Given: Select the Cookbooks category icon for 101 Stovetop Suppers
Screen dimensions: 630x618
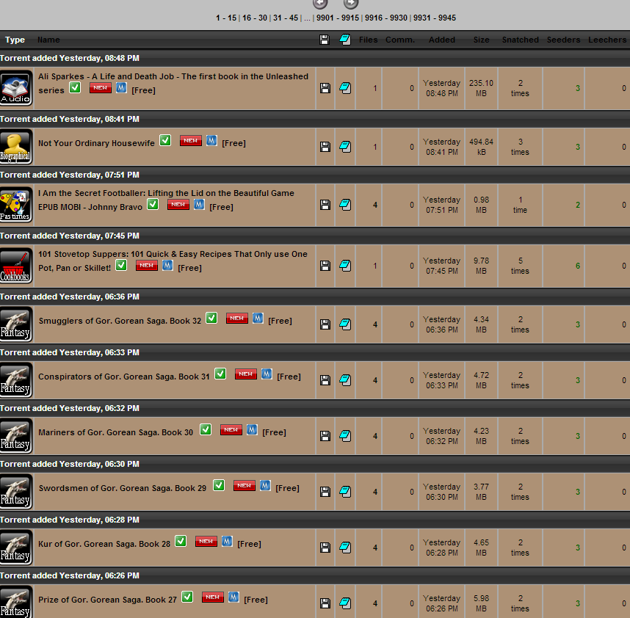Looking at the screenshot, I should point(16,266).
